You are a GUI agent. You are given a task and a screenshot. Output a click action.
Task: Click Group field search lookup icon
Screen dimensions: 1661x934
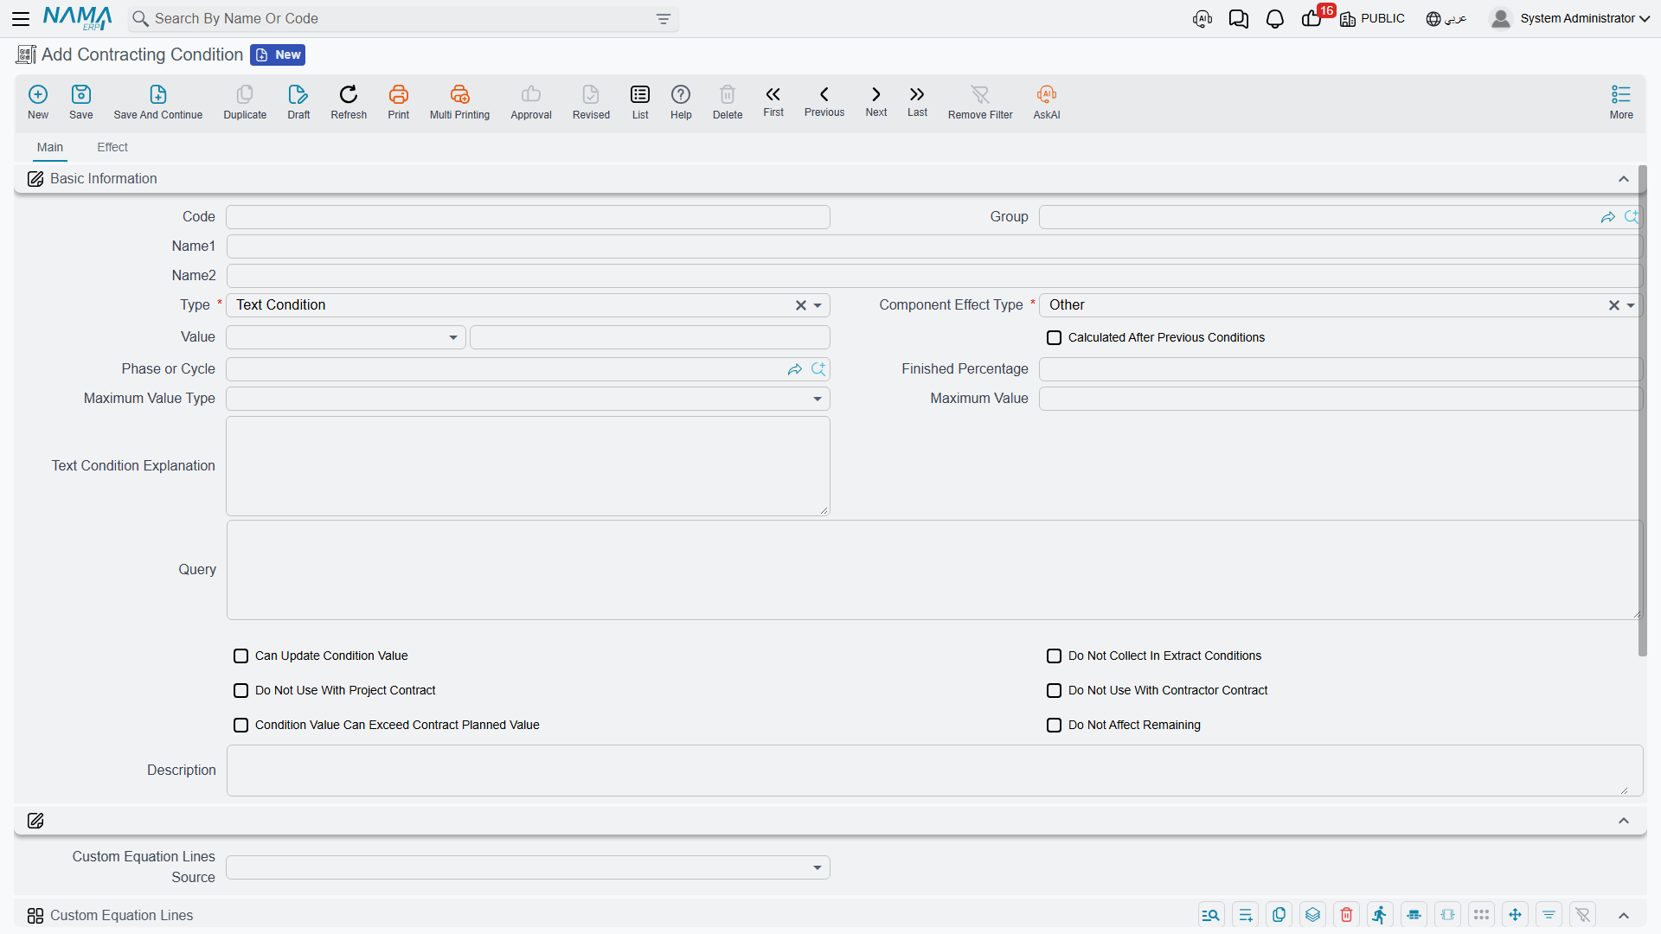click(x=1632, y=217)
